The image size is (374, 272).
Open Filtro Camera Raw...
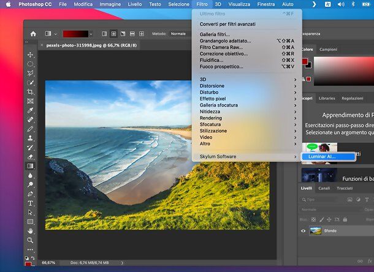pyautogui.click(x=247, y=47)
